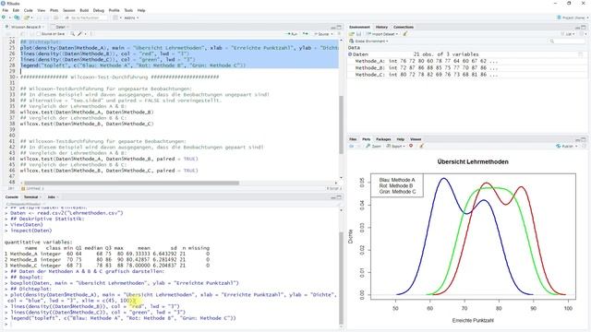
Task: Switch to the Terminal tab
Action: pyautogui.click(x=30, y=196)
